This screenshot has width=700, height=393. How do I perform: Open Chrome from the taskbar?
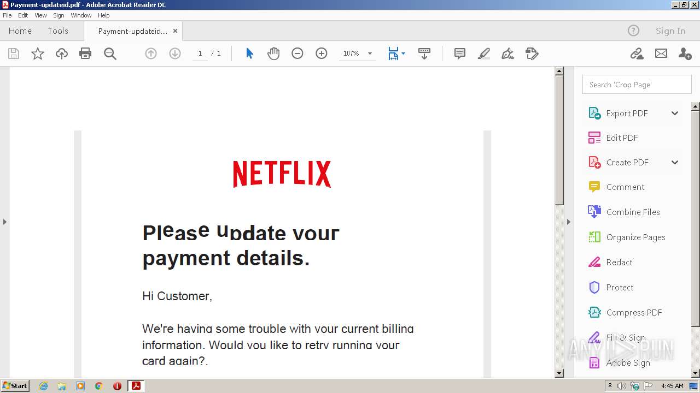(98, 386)
